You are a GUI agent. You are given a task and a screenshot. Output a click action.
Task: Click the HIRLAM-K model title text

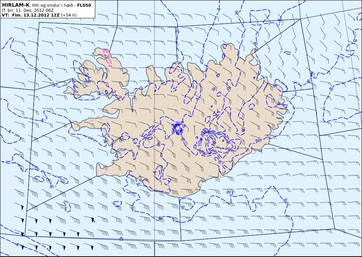pos(16,5)
